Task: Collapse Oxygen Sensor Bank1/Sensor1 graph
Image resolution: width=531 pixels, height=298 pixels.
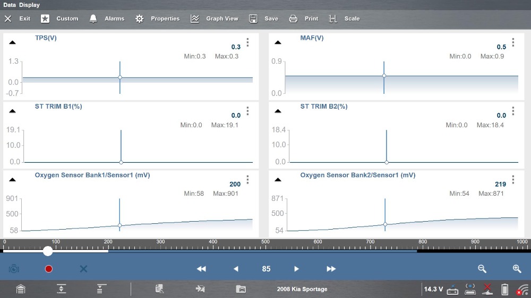Action: pyautogui.click(x=12, y=180)
